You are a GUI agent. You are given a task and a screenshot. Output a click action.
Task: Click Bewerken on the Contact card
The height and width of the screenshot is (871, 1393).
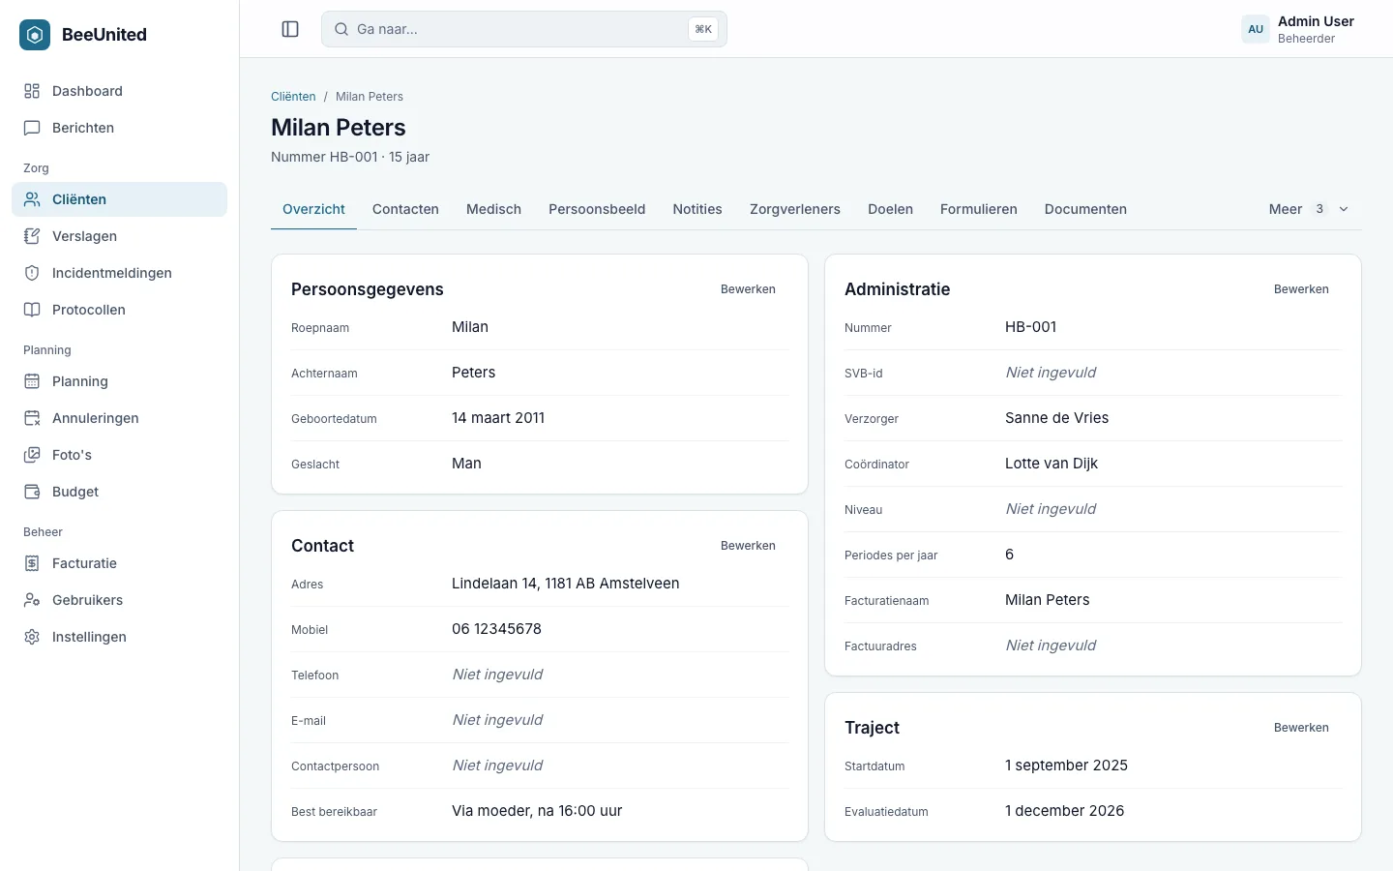(x=748, y=546)
